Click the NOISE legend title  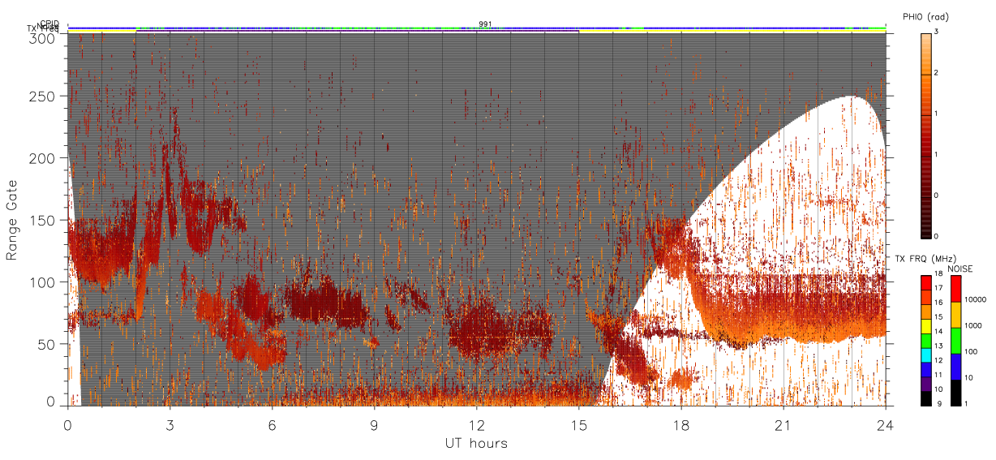[x=962, y=268]
